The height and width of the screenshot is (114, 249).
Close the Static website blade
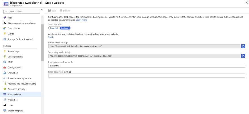246,2
